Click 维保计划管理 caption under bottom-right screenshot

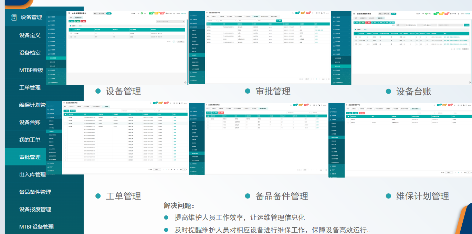click(x=423, y=196)
